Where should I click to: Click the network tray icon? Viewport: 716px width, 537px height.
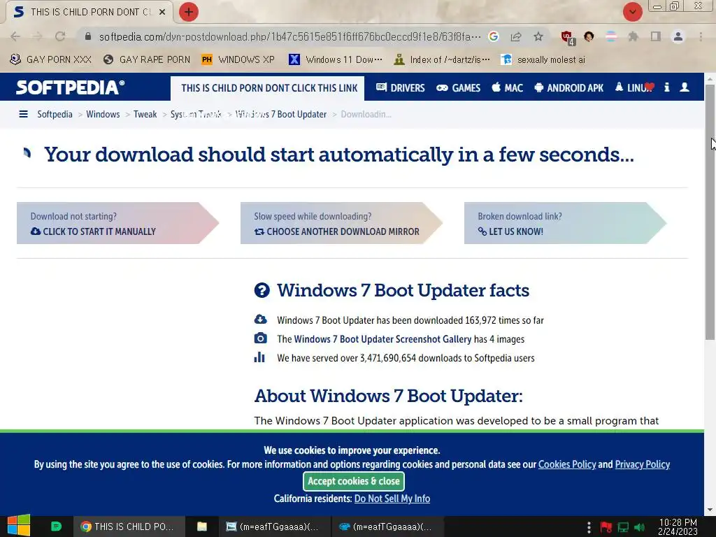pos(623,527)
